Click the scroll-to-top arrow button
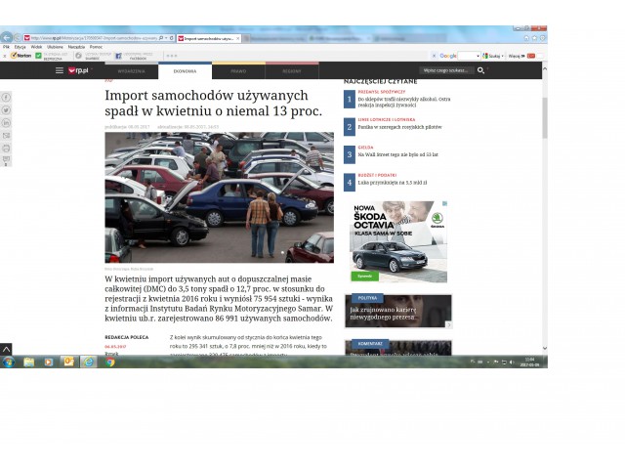Screen dimensions: 625x469 [x=6, y=349]
